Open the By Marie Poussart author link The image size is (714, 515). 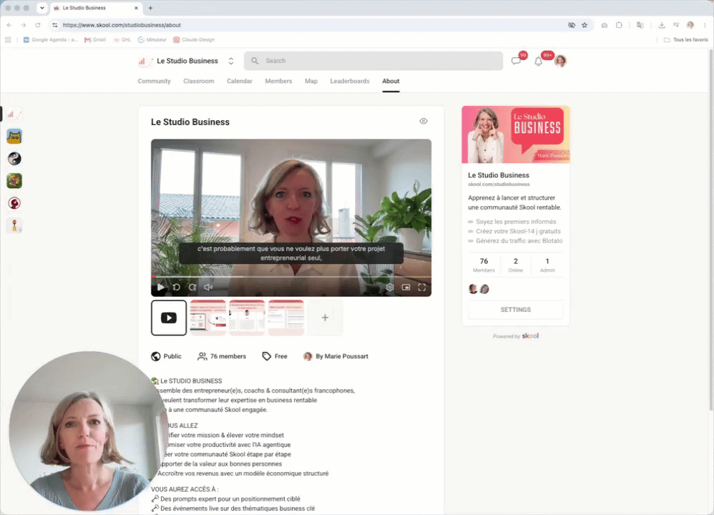(x=336, y=356)
